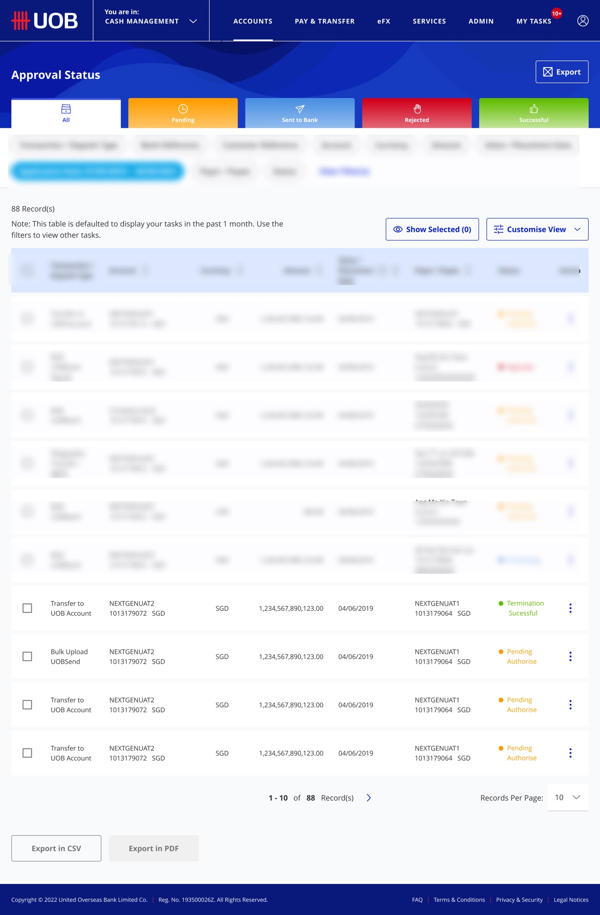600x915 pixels.
Task: Switch to the Pending tab
Action: 183,113
